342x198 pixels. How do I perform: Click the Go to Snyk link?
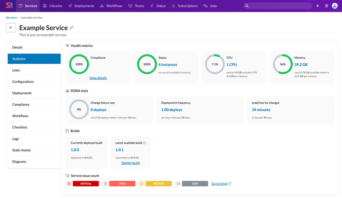coord(219,184)
